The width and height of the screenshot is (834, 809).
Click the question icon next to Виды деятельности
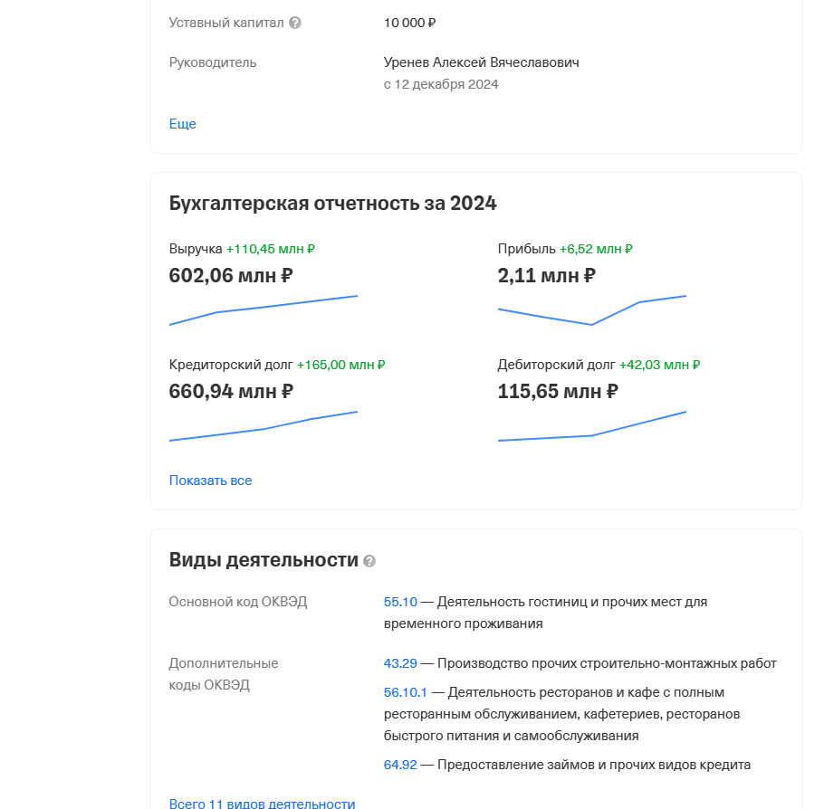[x=369, y=561]
